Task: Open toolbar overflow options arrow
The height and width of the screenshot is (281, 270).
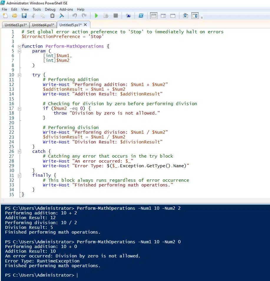Action: (202, 18)
